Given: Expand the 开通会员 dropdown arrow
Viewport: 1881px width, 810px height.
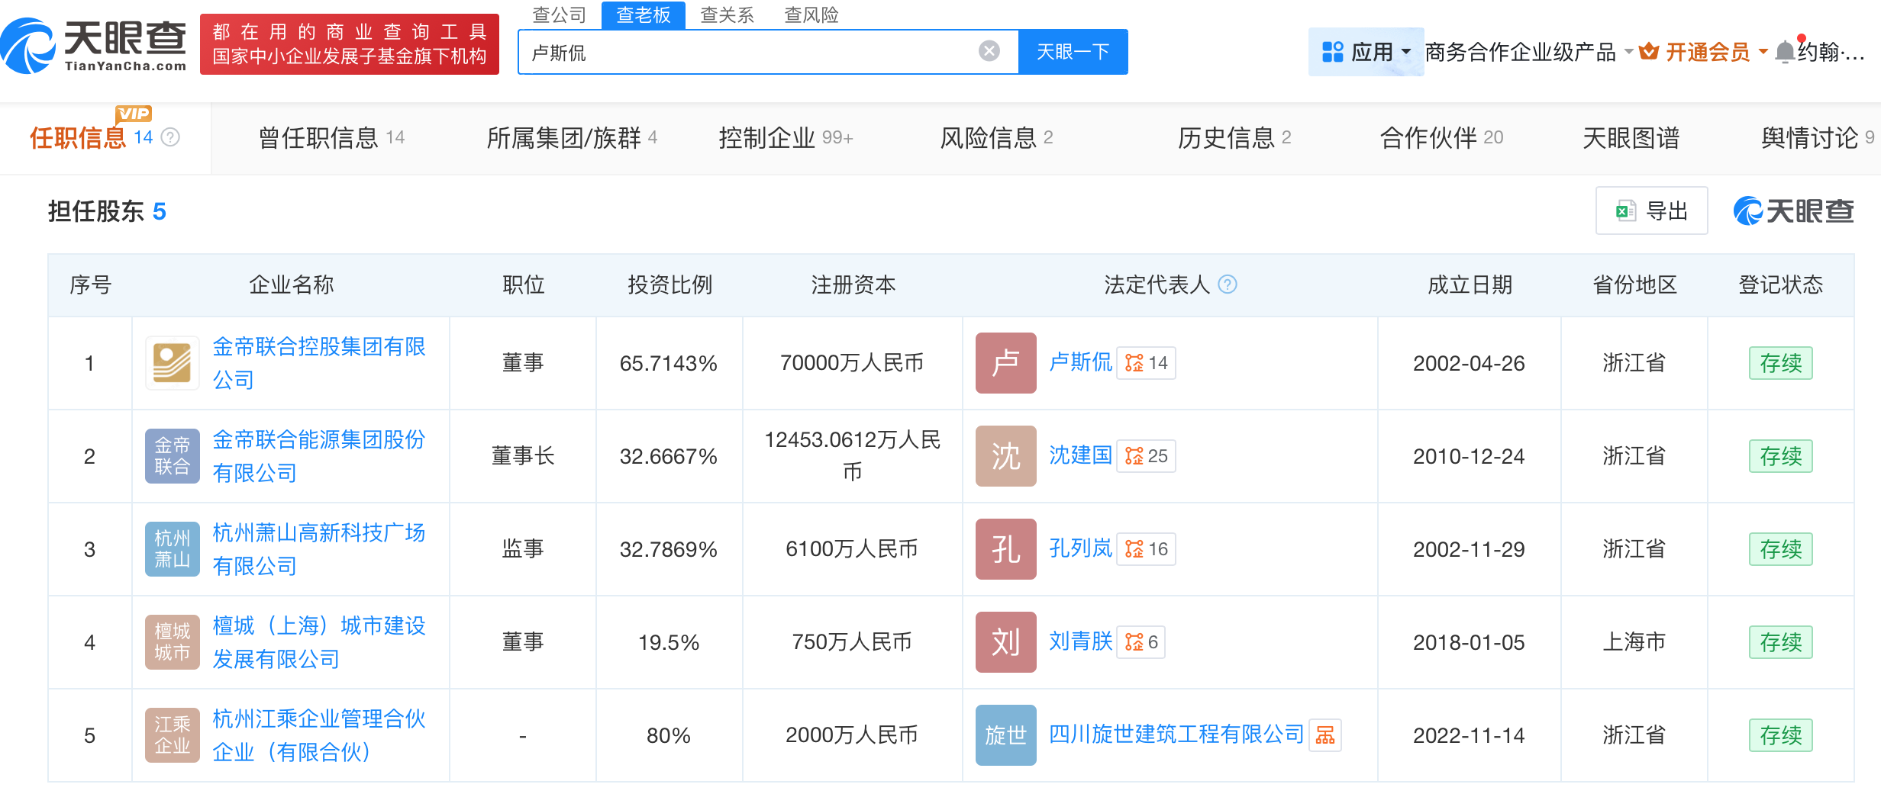Looking at the screenshot, I should (x=1761, y=52).
